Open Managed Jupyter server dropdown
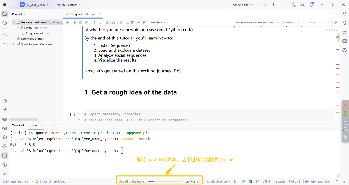Image resolution: width=349 pixels, height=185 pixels. (x=257, y=23)
